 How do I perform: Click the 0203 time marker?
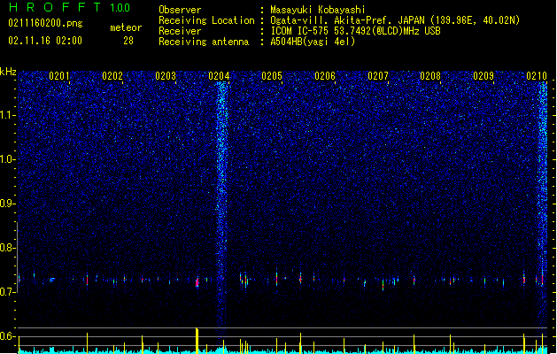(x=166, y=76)
